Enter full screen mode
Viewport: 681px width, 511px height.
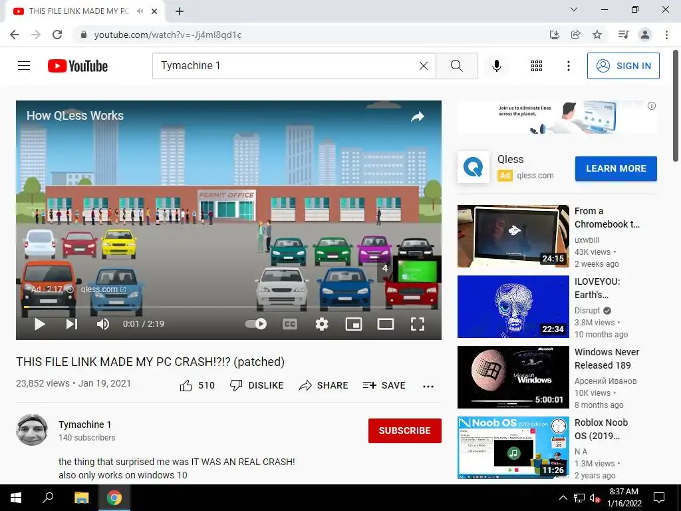418,324
